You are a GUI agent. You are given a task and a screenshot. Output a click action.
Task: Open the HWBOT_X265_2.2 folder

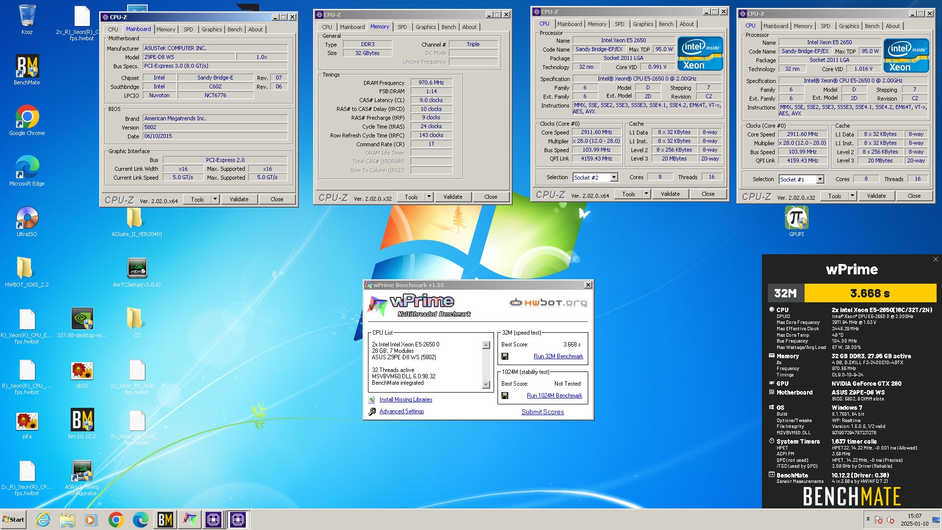tap(27, 272)
